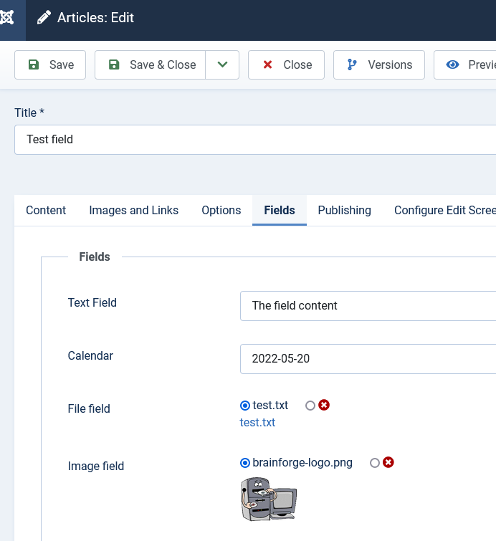Click the floppy disk icon in Save

(34, 64)
